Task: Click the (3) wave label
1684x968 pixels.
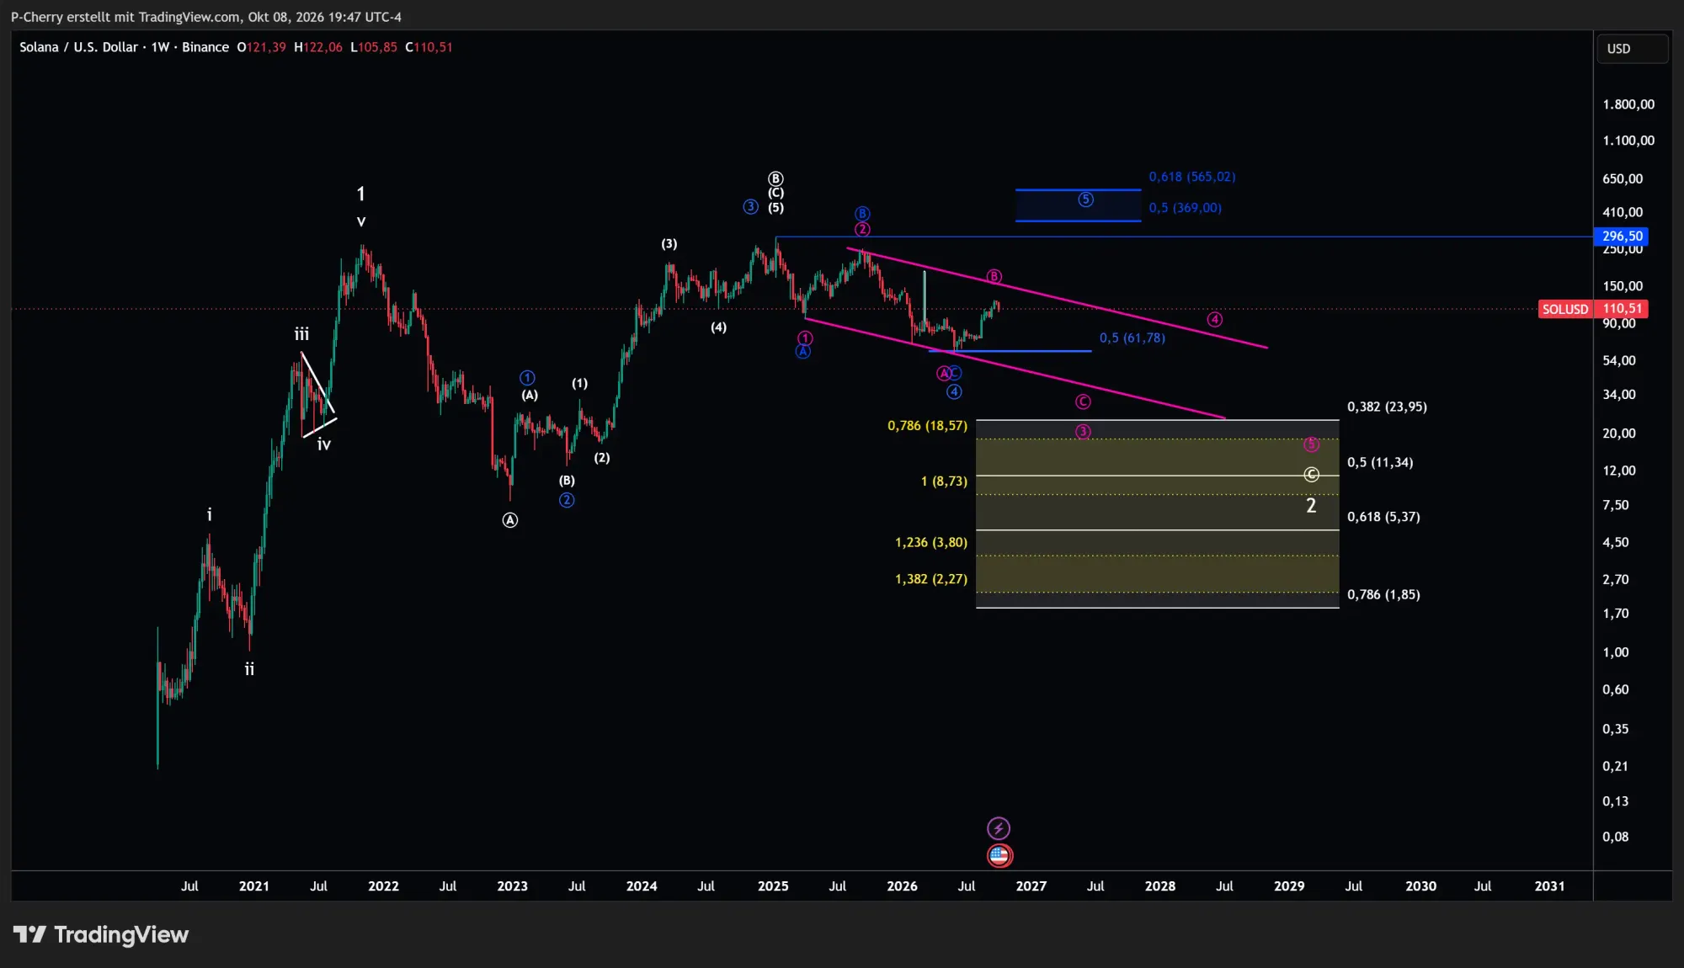Action: pos(669,244)
